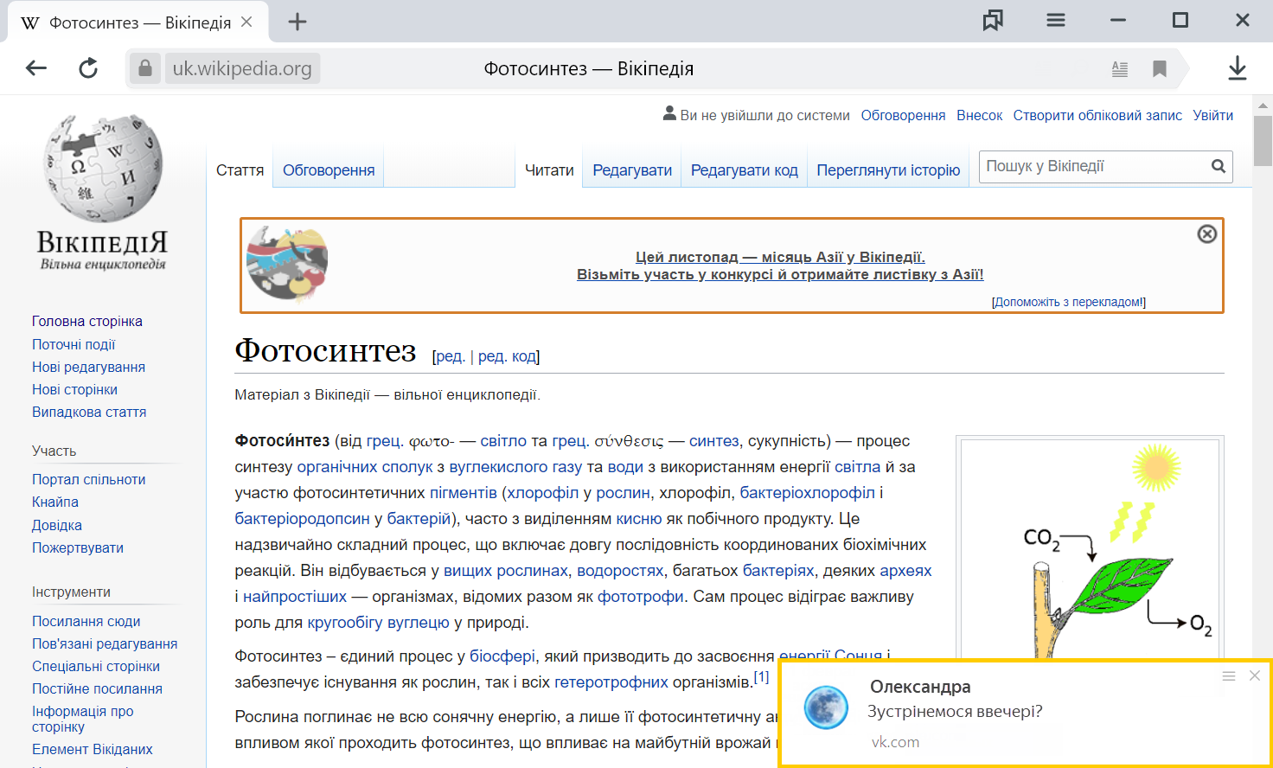This screenshot has width=1273, height=768.
Task: Click Створити обліковий запис link
Action: click(x=1097, y=115)
